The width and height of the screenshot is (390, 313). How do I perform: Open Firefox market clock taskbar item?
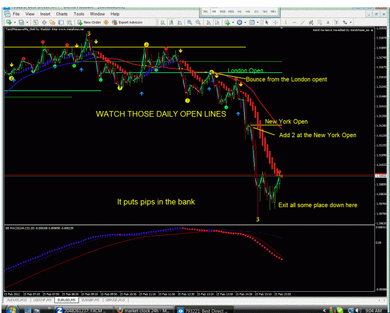click(x=144, y=311)
